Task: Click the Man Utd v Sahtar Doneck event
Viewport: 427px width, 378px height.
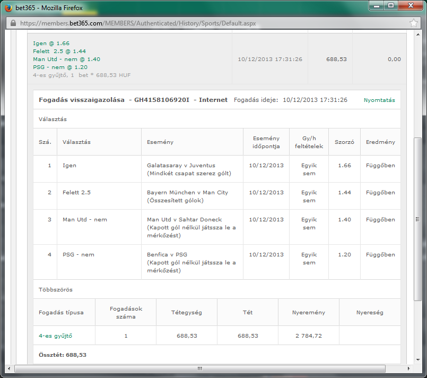Action: (x=185, y=219)
